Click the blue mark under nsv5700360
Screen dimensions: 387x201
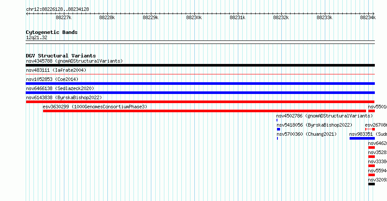pos(277,138)
